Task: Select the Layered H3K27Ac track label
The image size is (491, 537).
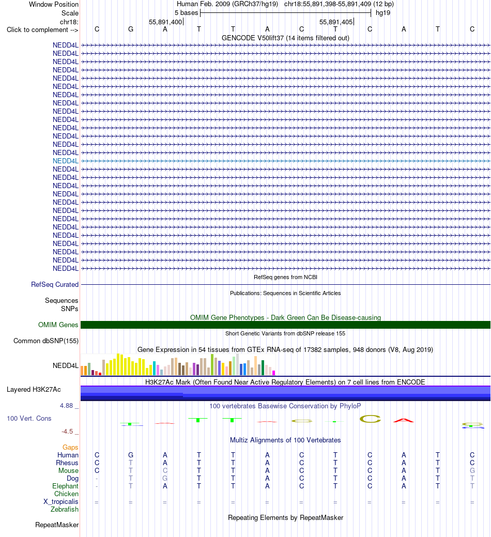Action: (34, 389)
